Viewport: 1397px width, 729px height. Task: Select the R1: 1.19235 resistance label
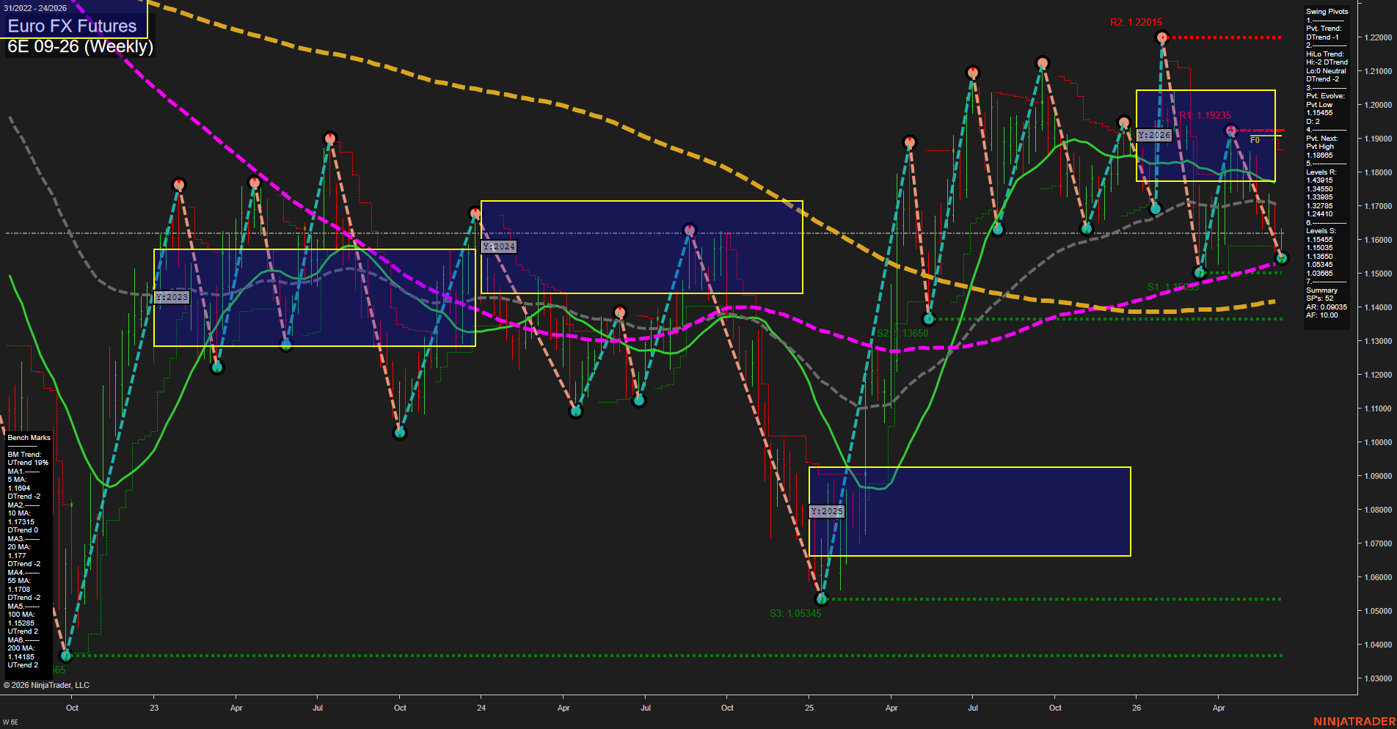(x=1205, y=115)
